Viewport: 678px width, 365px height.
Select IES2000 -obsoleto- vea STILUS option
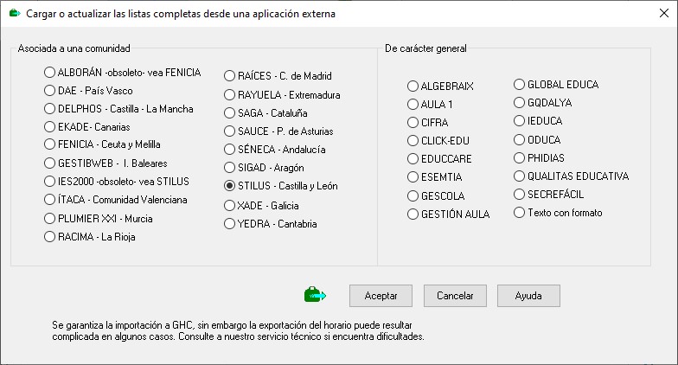pyautogui.click(x=117, y=182)
